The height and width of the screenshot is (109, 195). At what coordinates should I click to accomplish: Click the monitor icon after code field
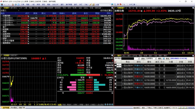(x=112, y=5)
